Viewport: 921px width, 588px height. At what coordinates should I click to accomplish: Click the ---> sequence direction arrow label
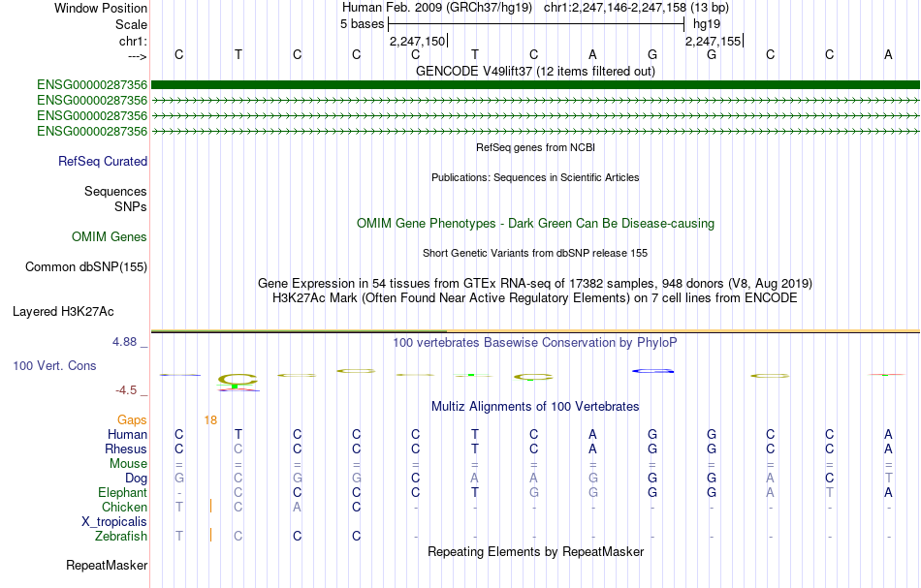coord(137,56)
